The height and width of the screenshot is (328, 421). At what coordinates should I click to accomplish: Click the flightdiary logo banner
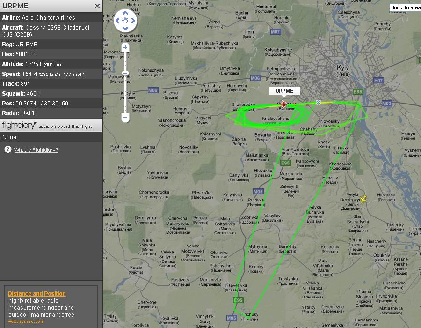tap(51, 125)
